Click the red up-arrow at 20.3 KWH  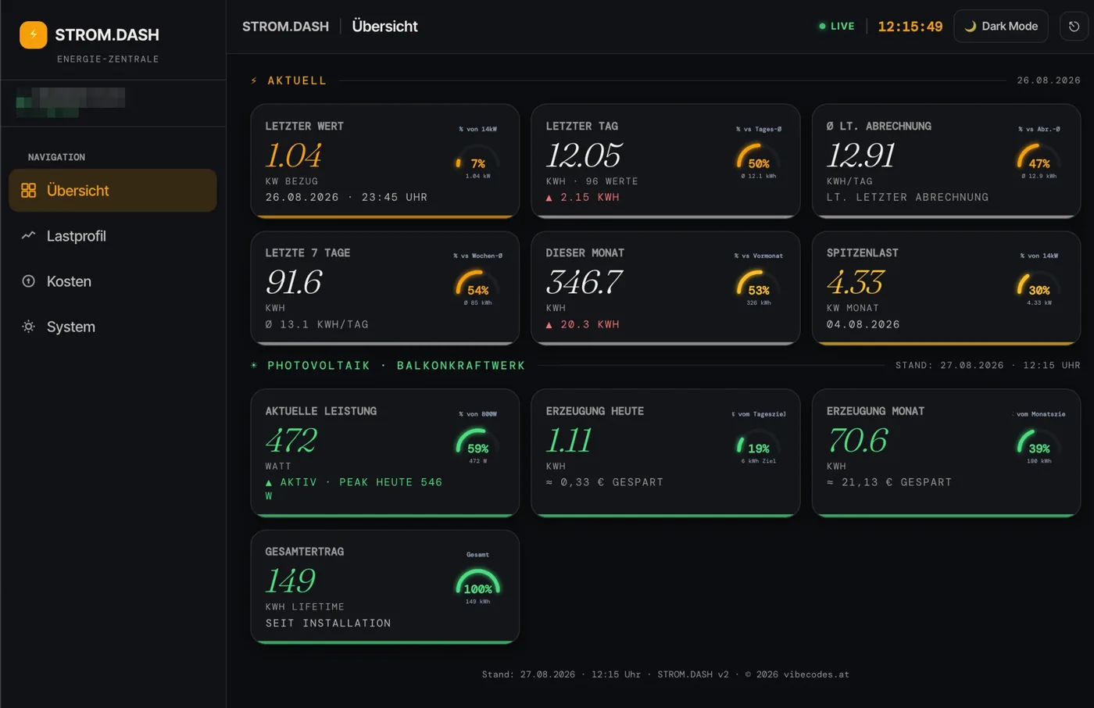pyautogui.click(x=549, y=324)
